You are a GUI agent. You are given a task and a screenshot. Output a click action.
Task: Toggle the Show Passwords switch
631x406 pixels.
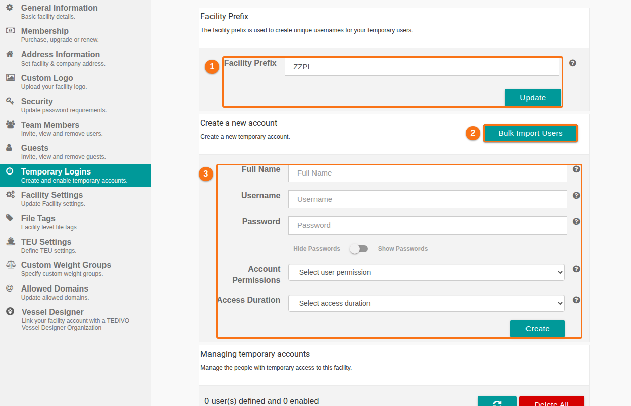pyautogui.click(x=359, y=249)
